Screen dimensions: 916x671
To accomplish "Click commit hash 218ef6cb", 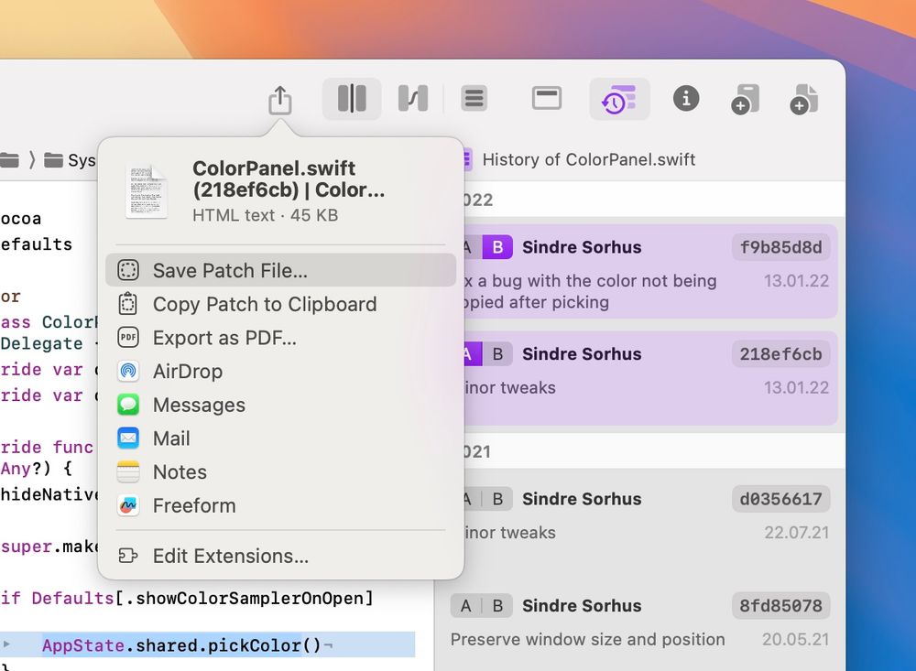I will click(781, 354).
